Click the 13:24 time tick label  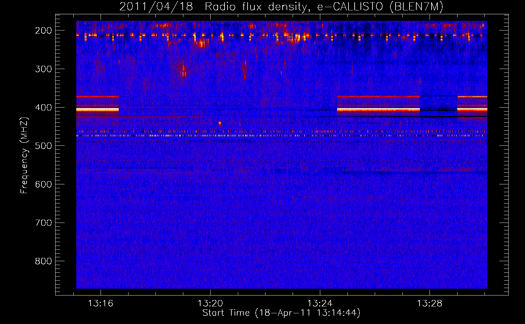coord(320,304)
